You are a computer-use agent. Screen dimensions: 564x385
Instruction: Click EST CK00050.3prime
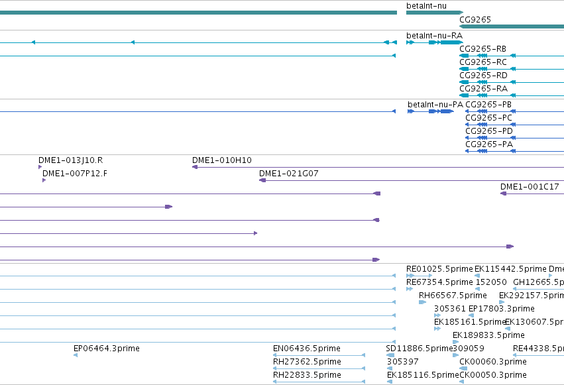tap(493, 375)
